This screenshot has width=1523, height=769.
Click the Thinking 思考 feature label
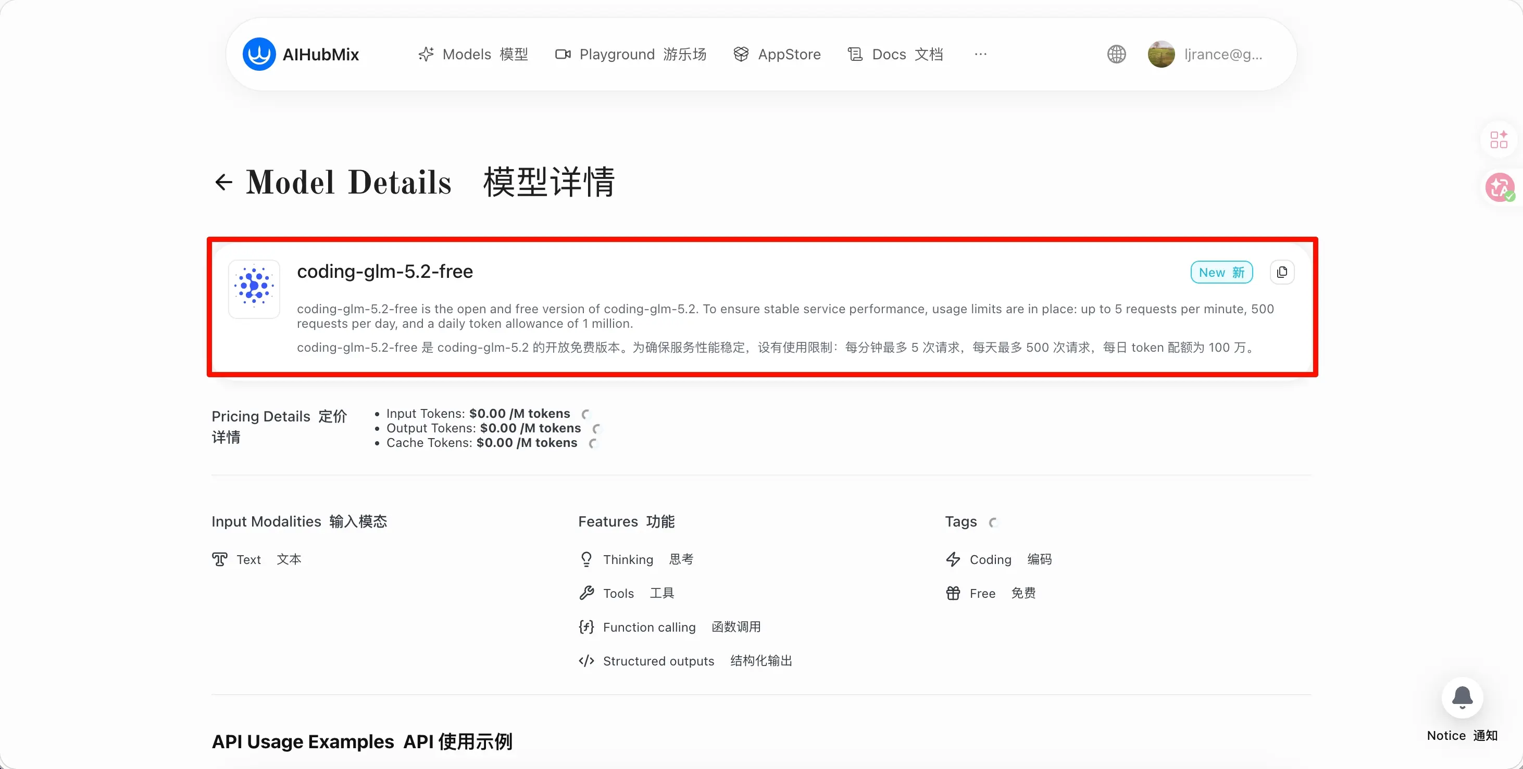click(648, 559)
